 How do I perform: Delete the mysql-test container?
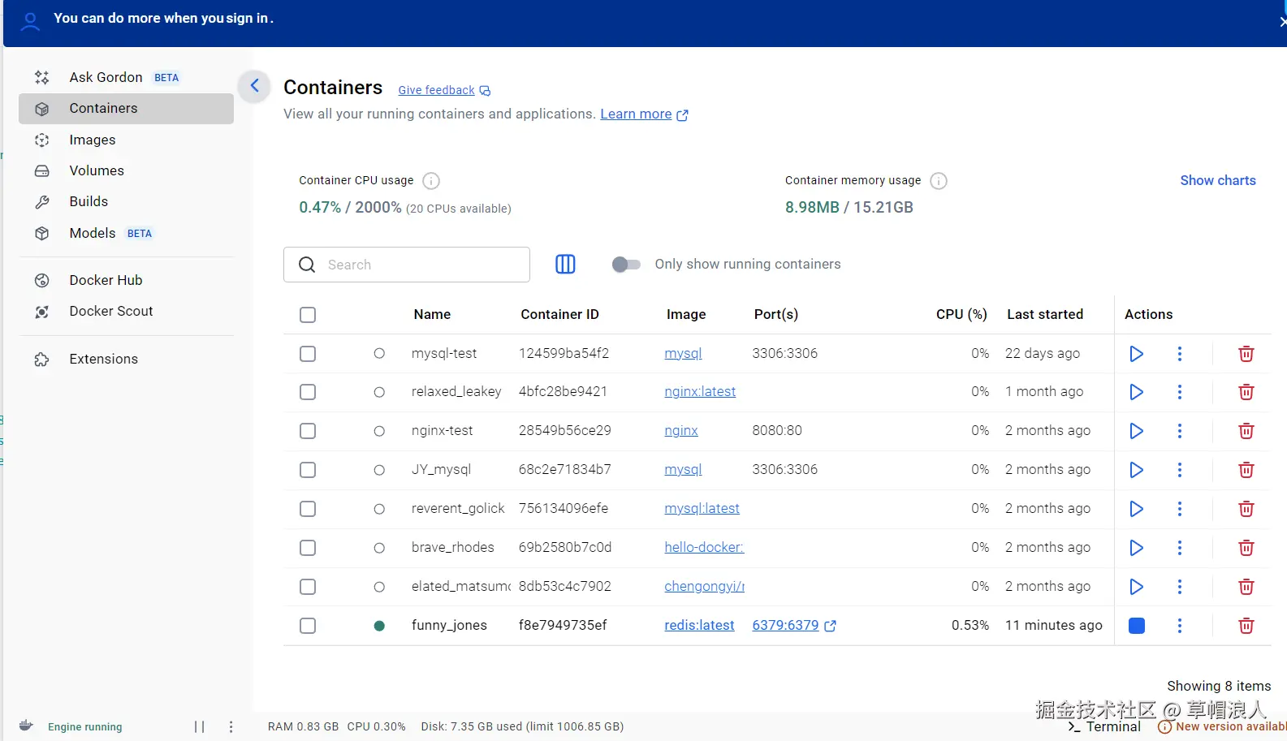[1246, 354]
